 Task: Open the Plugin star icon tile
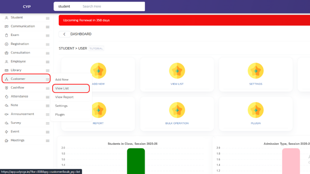pos(255,110)
